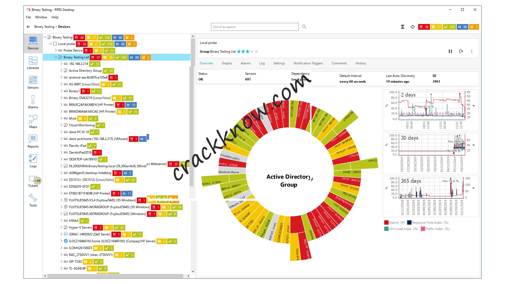Screen dimensions: 505x284
Task: Expand the bhub device node
Action: pos(61,118)
